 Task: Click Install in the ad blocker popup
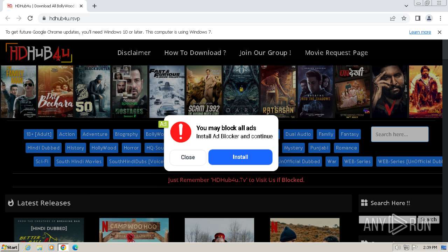[240, 157]
